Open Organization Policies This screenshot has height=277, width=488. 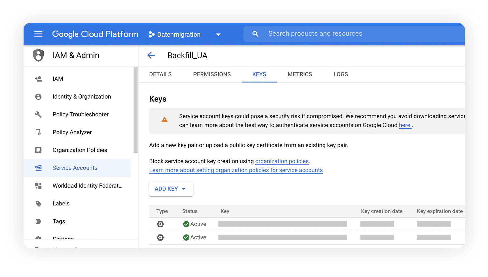coord(80,150)
